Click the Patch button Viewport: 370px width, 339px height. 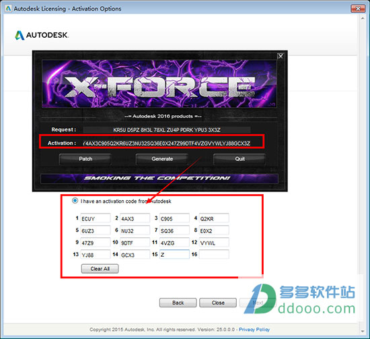coord(85,159)
